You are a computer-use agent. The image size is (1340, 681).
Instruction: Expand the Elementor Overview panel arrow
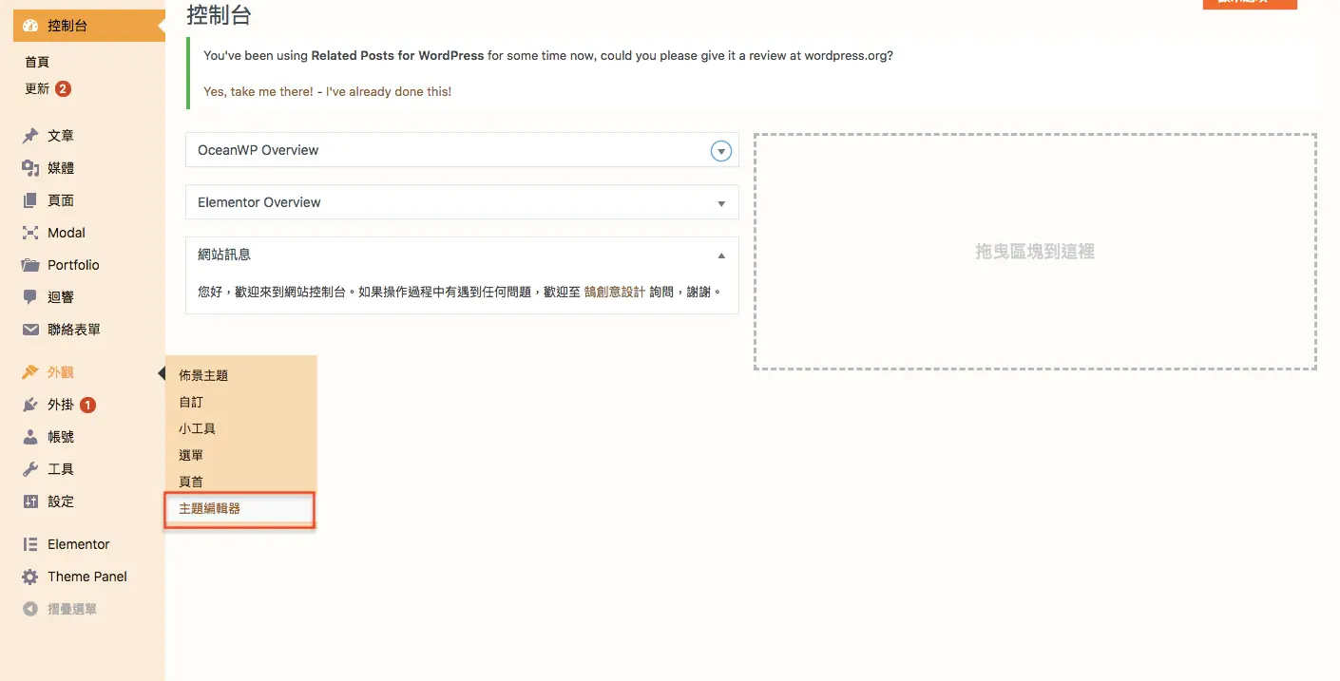[721, 203]
